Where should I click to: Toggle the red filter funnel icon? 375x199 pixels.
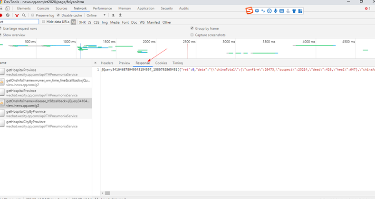click(x=17, y=15)
